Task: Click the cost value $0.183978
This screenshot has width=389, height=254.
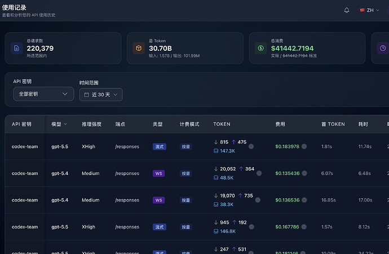Action: click(x=288, y=147)
